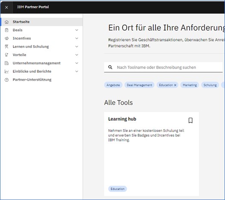Viewport: 225px width, 200px height.
Task: Filter tools by Marketing tag
Action: (x=189, y=85)
